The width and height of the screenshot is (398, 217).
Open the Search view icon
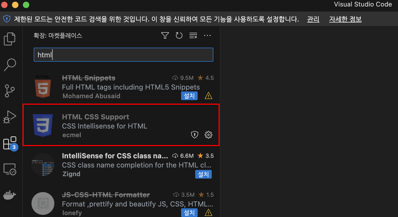point(10,65)
